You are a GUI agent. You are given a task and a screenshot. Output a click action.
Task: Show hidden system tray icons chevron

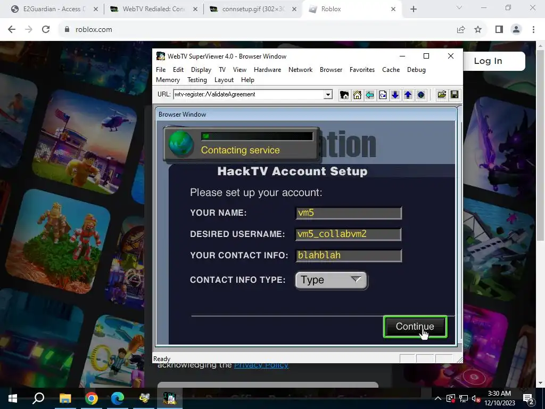pos(438,398)
